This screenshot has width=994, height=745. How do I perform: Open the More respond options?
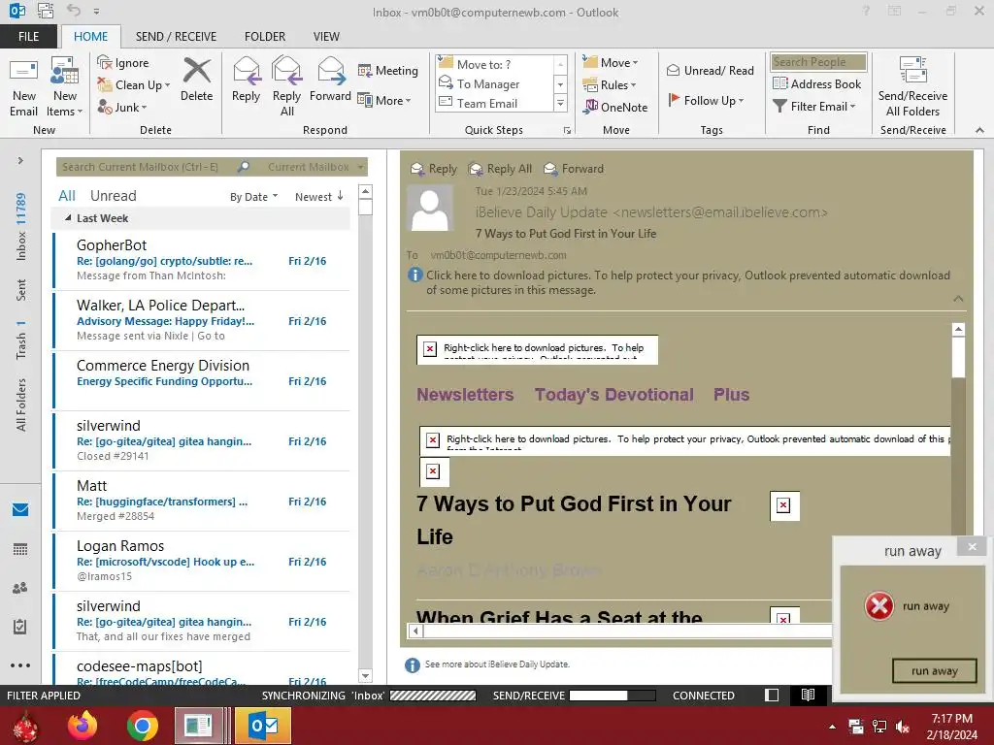pyautogui.click(x=384, y=100)
